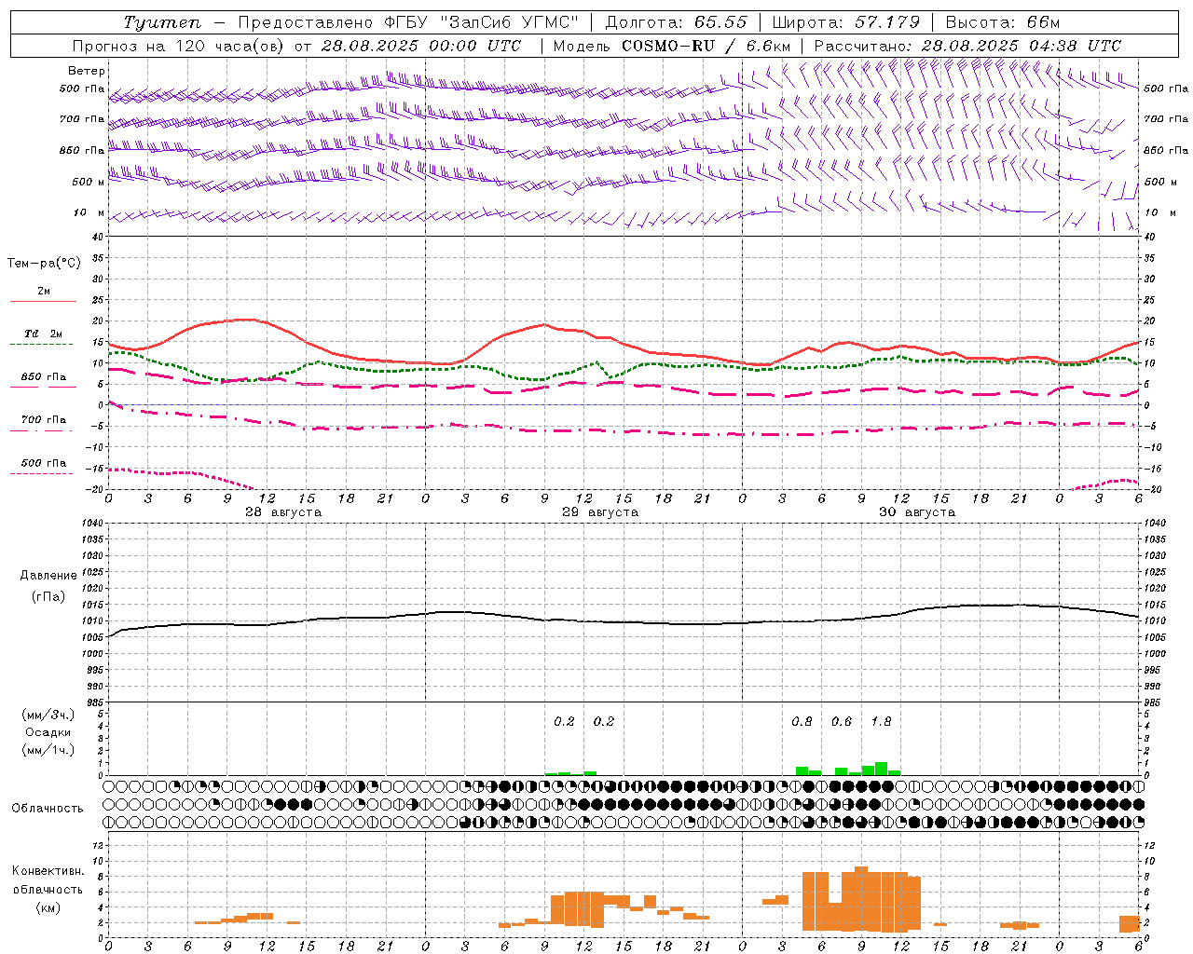
Task: Click the "0.6" precipitation amount value
Action: pos(842,721)
